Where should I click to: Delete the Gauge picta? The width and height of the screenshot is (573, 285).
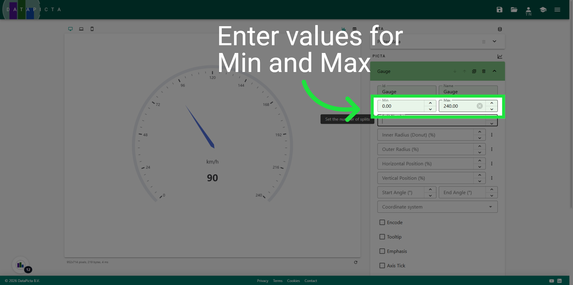click(x=484, y=71)
